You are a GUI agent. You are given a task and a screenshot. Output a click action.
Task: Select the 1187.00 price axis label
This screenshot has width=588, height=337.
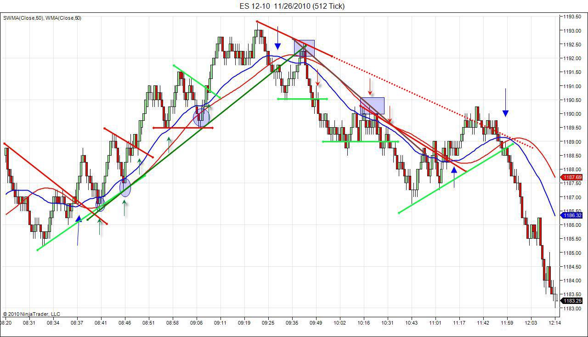click(572, 197)
